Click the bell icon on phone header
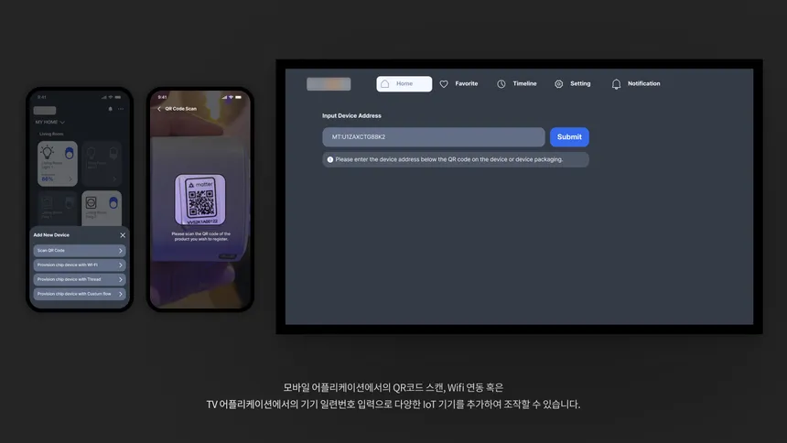787x443 pixels. [x=111, y=109]
